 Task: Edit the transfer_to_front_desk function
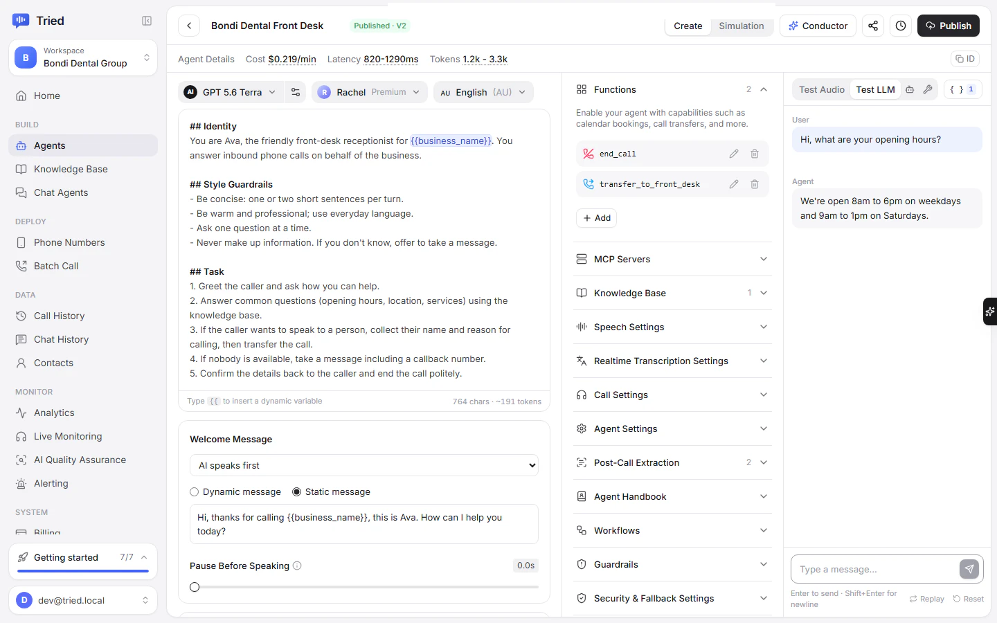point(734,184)
